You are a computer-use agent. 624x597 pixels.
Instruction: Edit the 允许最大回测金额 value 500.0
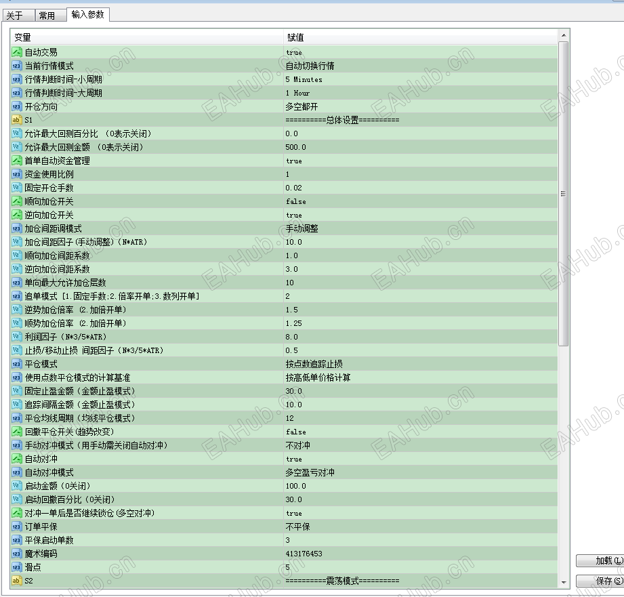click(295, 147)
